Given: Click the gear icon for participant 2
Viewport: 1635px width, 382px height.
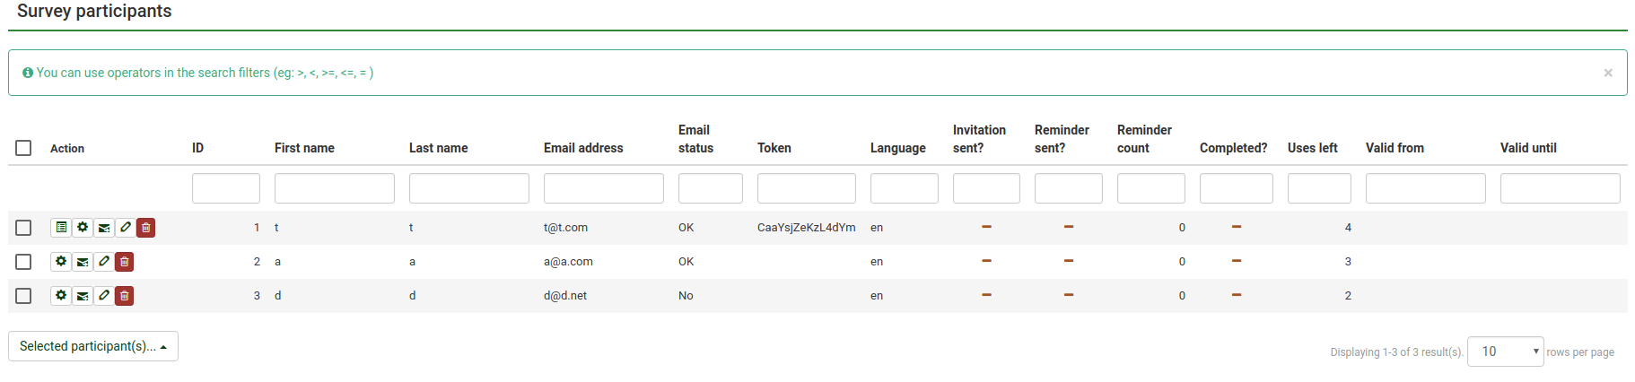Looking at the screenshot, I should (x=61, y=262).
